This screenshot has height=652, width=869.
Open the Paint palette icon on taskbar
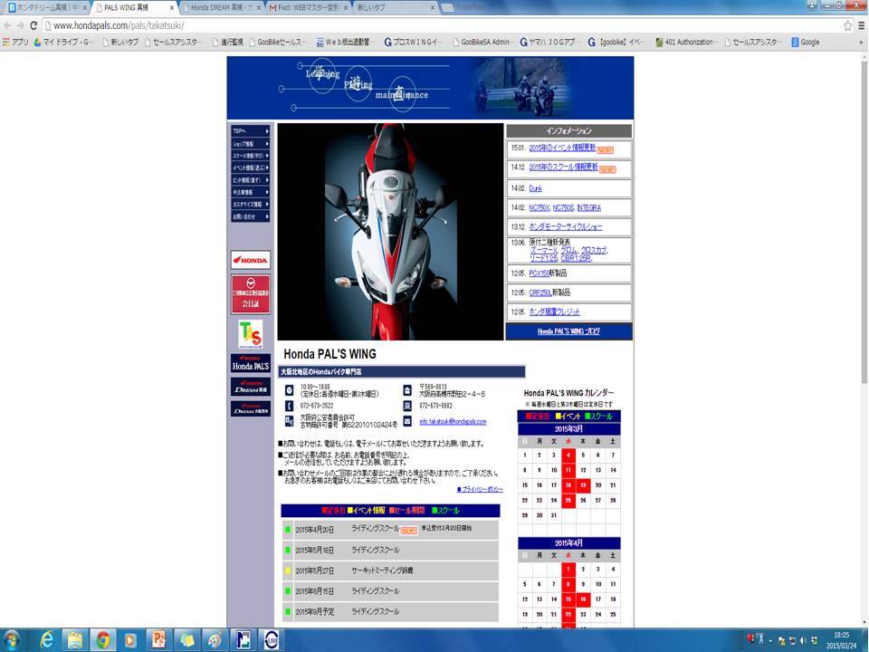(215, 641)
